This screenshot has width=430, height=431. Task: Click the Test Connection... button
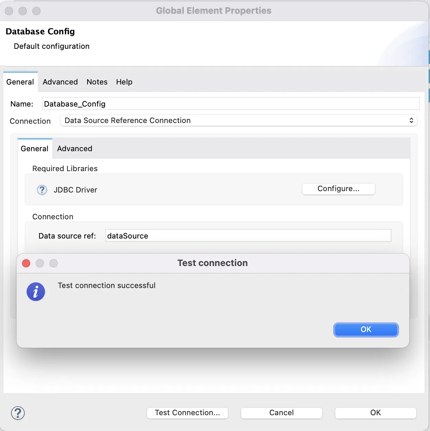[x=188, y=413]
